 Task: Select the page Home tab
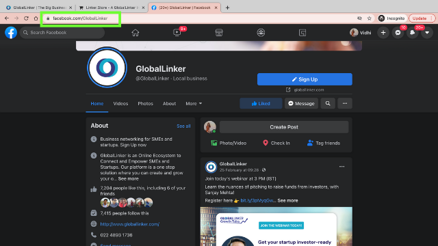coord(97,103)
